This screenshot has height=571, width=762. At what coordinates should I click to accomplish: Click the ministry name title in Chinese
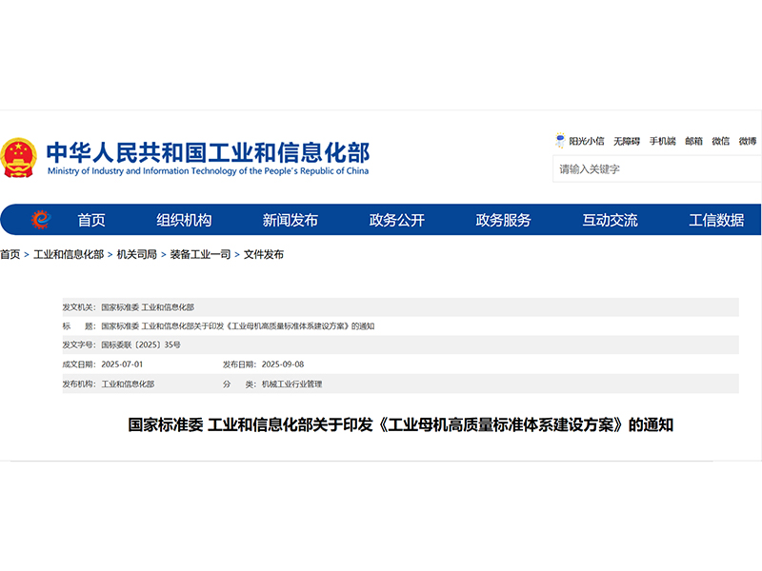click(208, 152)
